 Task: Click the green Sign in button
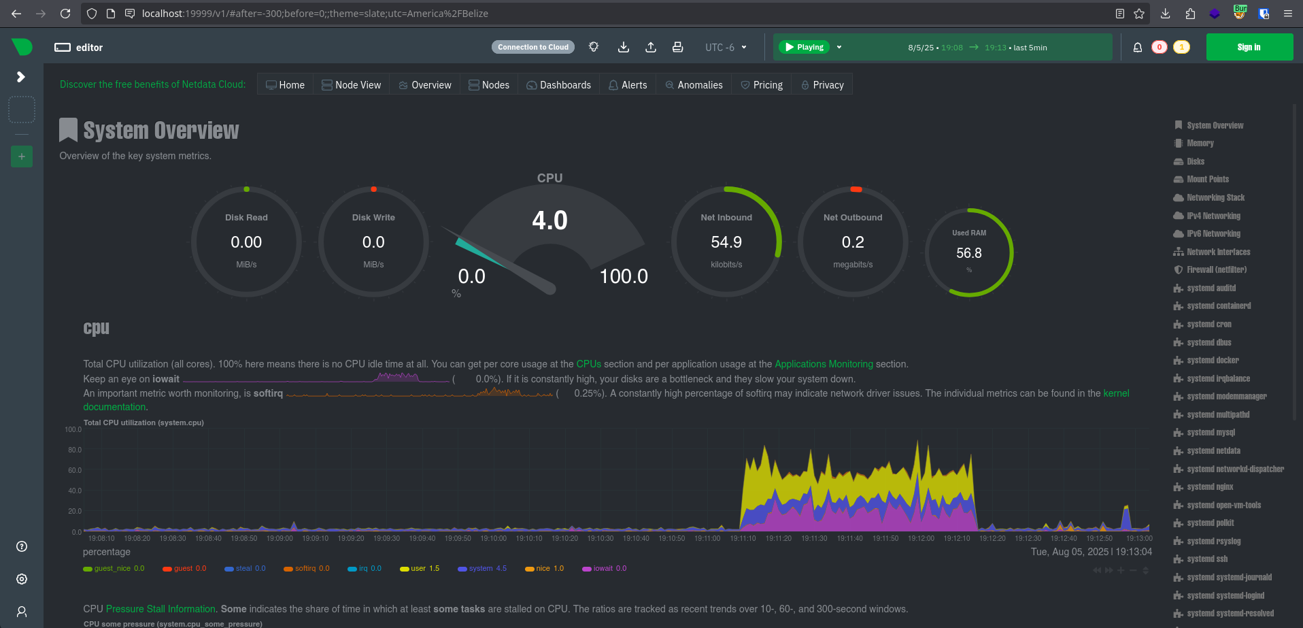tap(1249, 48)
